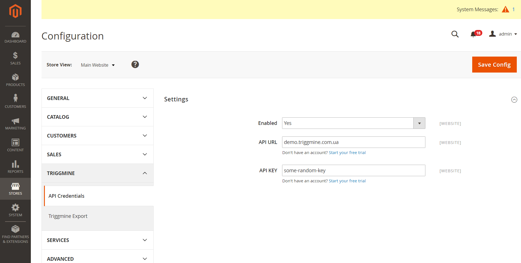
Task: Select the Triggmine Export tab
Action: [99, 216]
